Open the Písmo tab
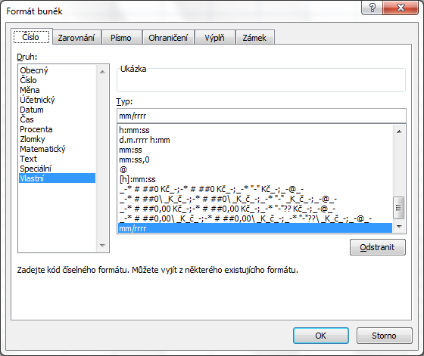424x356 pixels. pos(121,38)
